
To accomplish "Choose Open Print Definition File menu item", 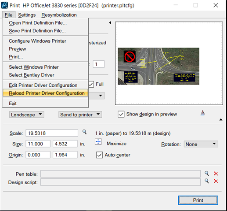I will [x=46, y=23].
